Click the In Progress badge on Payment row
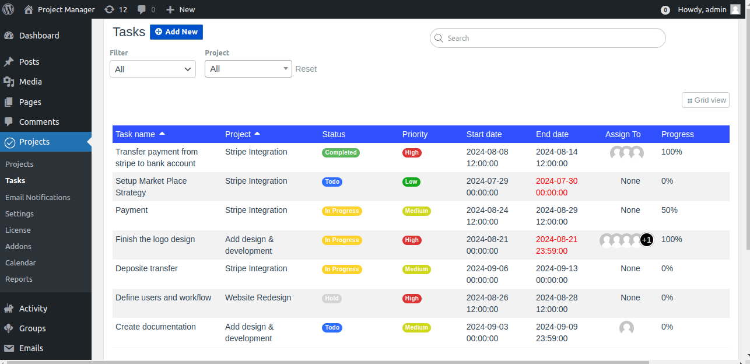 (342, 211)
